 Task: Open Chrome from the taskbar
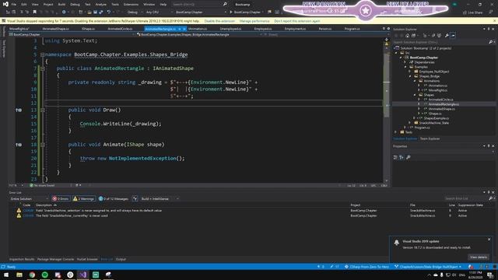coord(32,275)
